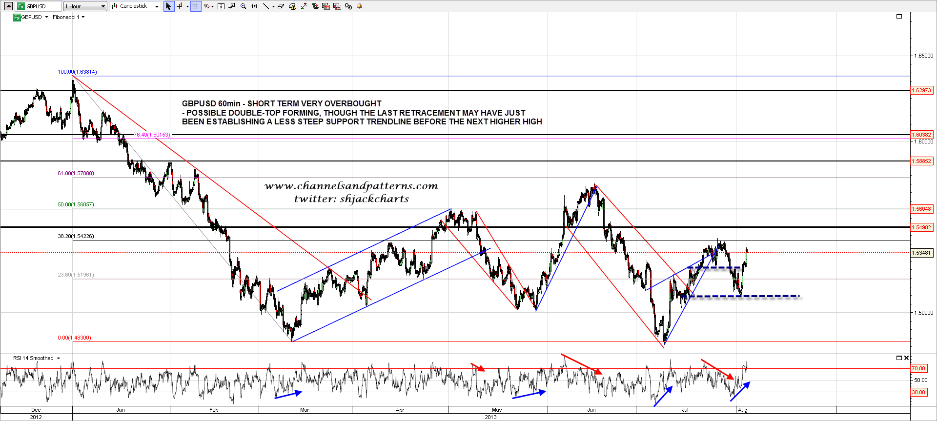Collapse toolbar with the up-arrow button
The image size is (937, 421).
coord(8,6)
